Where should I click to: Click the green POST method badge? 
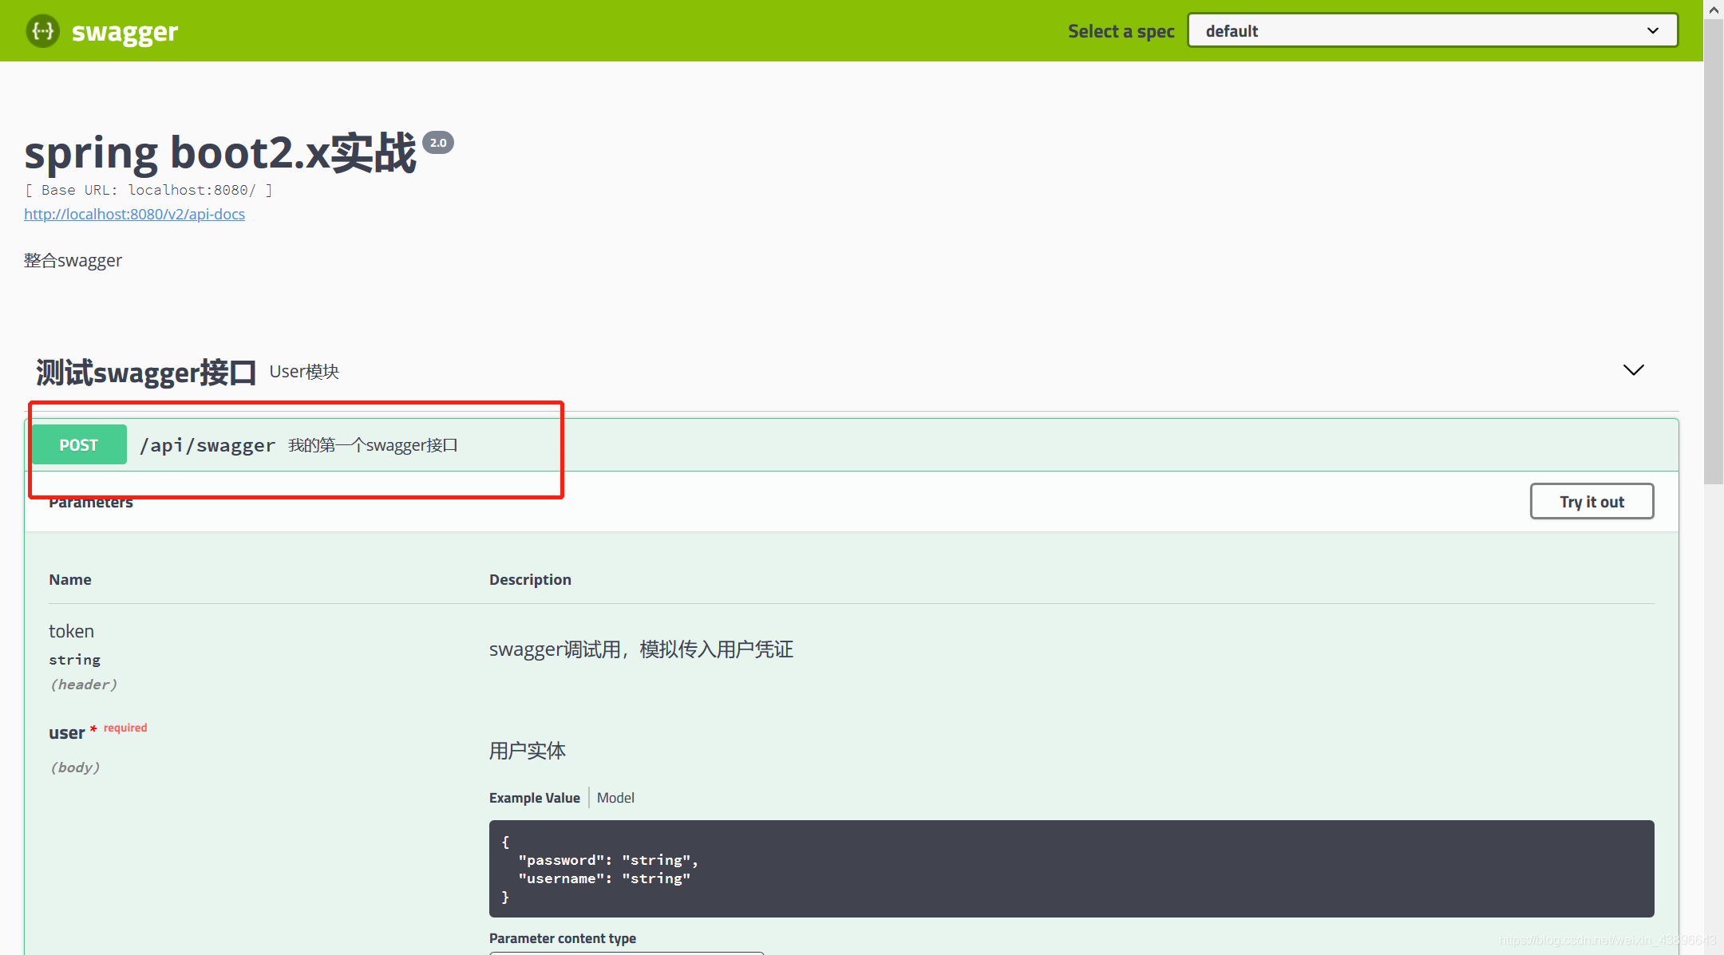point(79,445)
